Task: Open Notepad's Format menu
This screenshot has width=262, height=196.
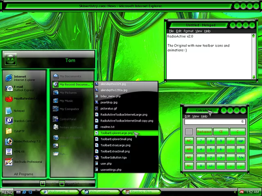Action: coord(188,31)
